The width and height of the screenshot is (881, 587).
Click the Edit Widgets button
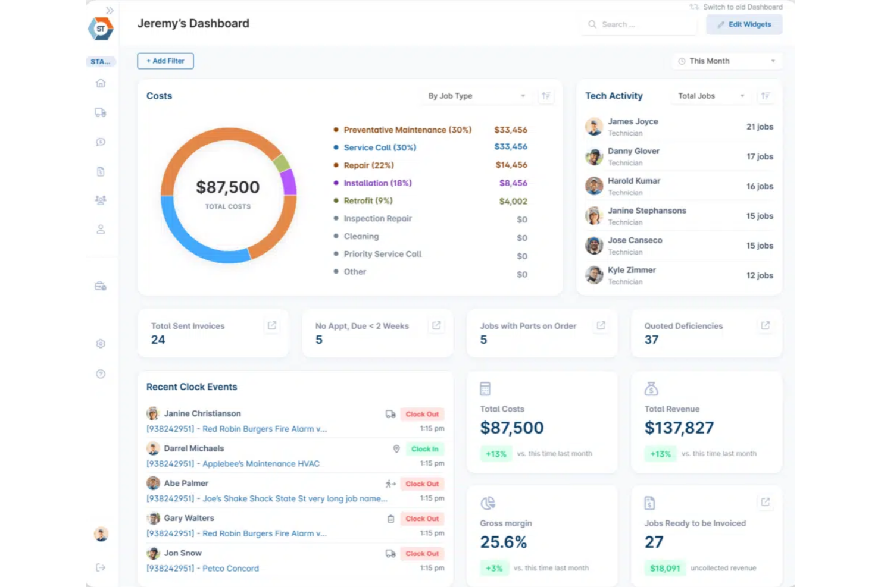tap(744, 24)
